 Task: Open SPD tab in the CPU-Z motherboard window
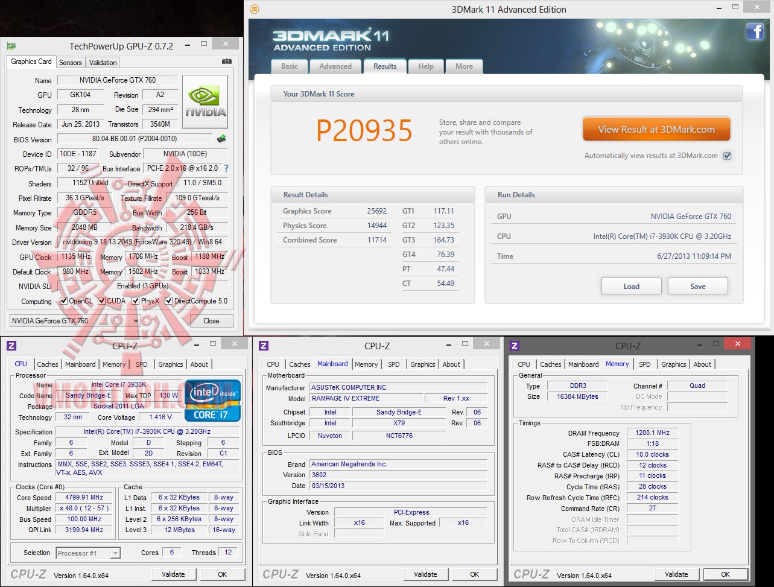click(394, 364)
